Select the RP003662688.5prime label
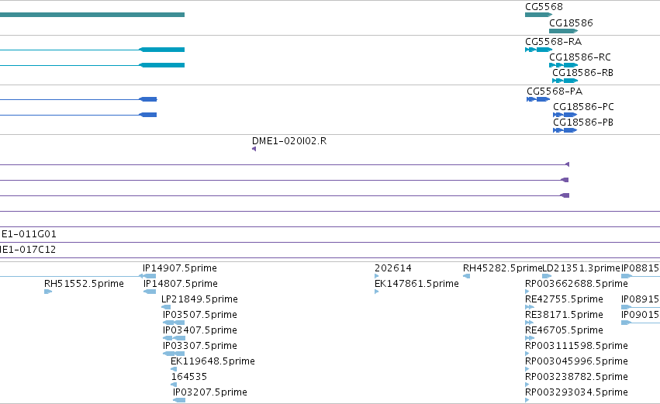Image resolution: width=660 pixels, height=404 pixels. [577, 284]
